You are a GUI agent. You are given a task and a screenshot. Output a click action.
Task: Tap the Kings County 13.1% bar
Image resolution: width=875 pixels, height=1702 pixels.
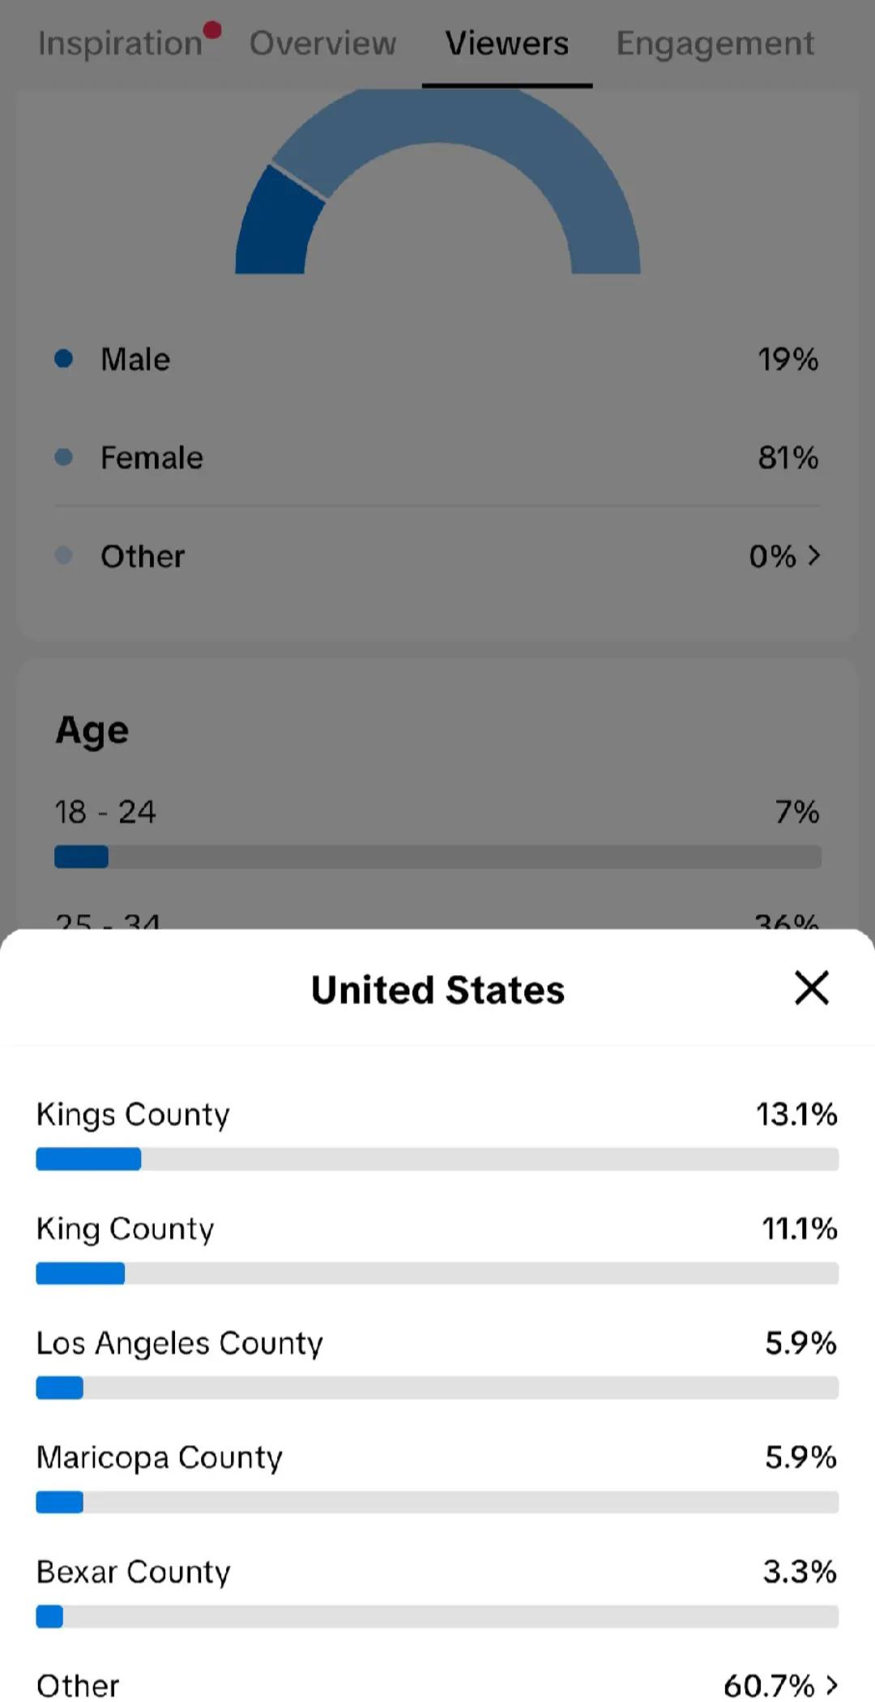coord(437,1159)
